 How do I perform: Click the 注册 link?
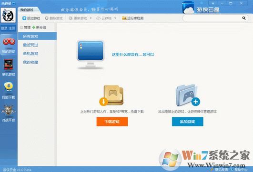tap(12, 29)
